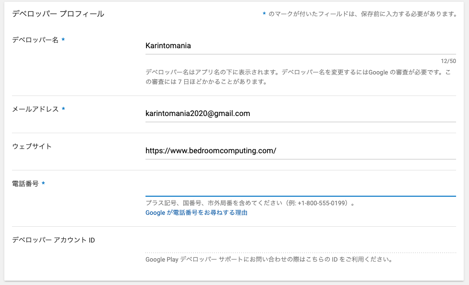Click the デベロッパー アカウント ID label
The height and width of the screenshot is (285, 469).
(x=54, y=240)
